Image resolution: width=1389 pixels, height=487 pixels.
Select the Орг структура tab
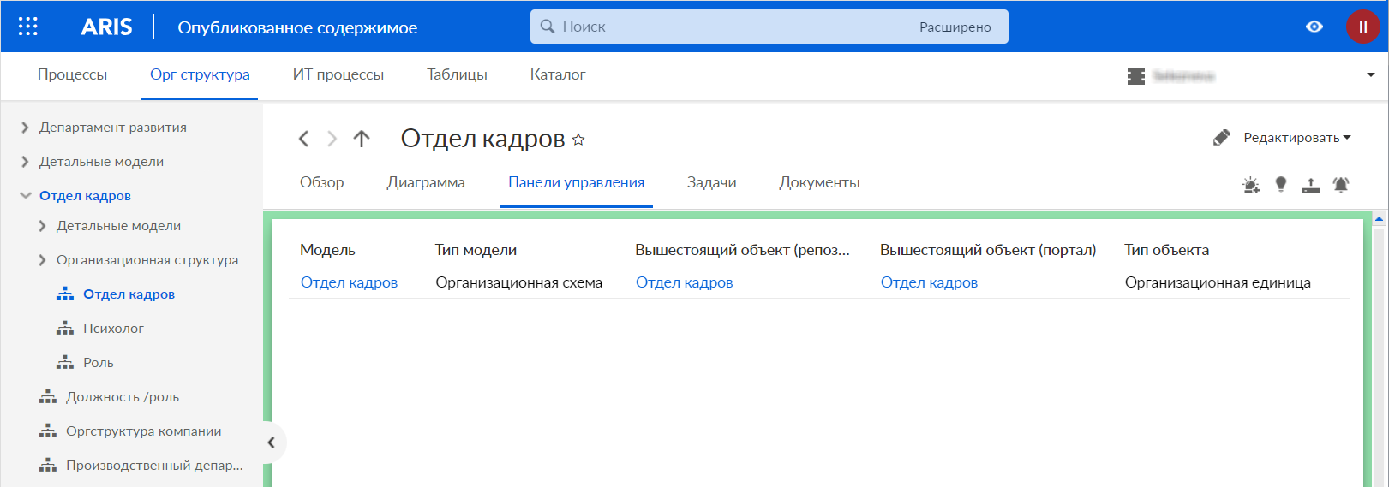click(200, 75)
